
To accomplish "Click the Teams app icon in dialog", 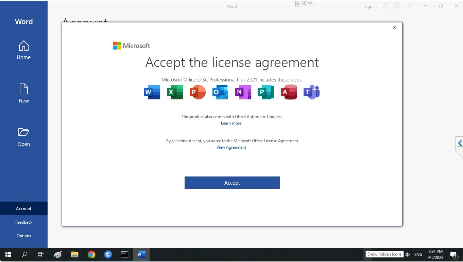I will coord(311,92).
